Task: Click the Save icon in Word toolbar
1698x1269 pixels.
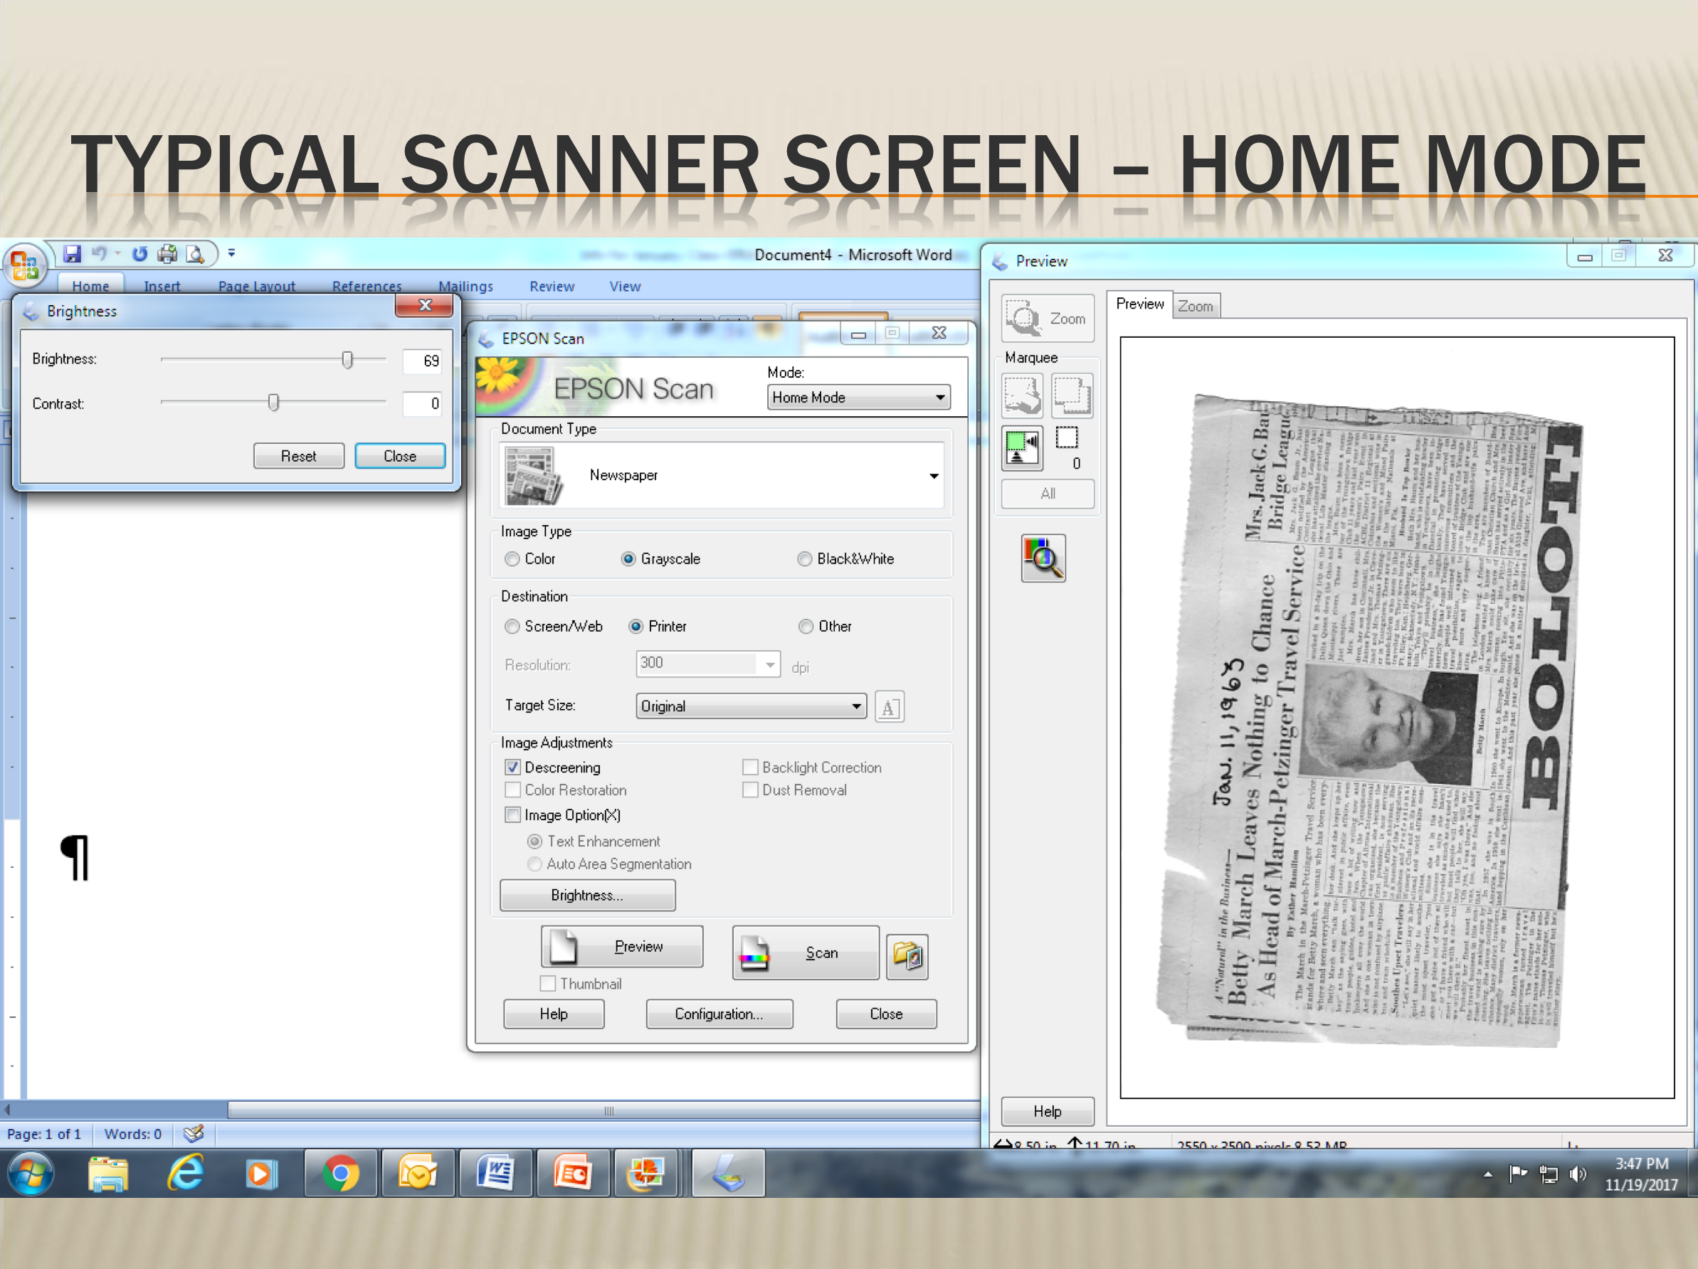Action: tap(72, 254)
